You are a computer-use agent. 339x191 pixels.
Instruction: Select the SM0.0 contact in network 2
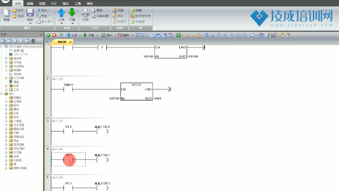(x=68, y=89)
